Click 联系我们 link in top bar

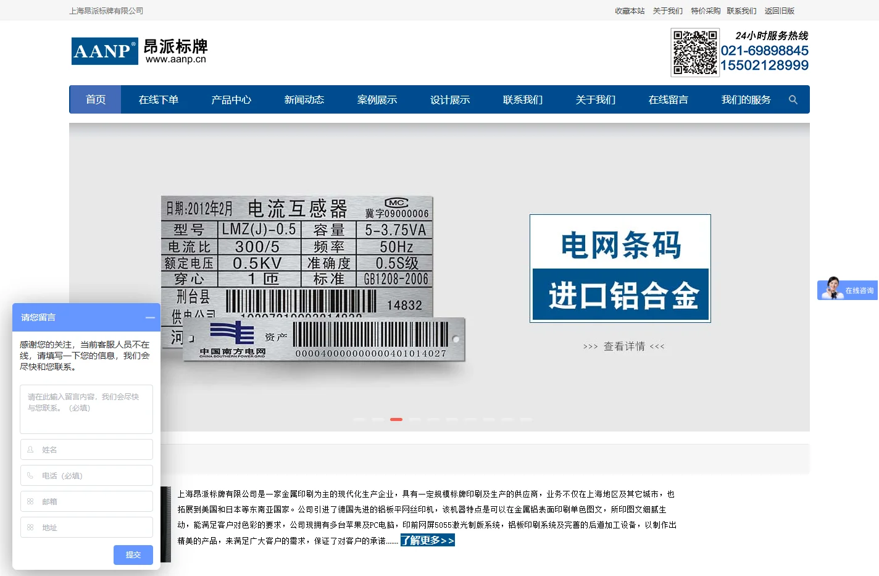tap(742, 10)
